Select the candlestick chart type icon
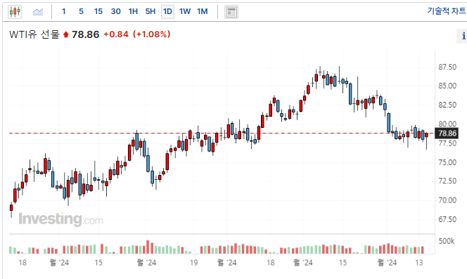 click(x=15, y=12)
